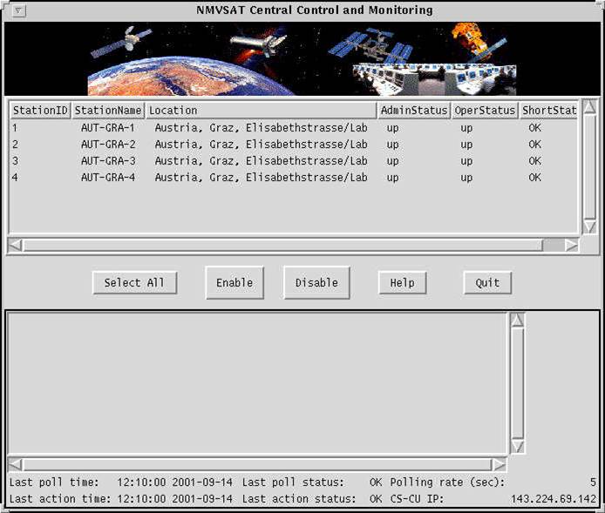Click the Disable button
The image size is (605, 513).
click(x=316, y=283)
